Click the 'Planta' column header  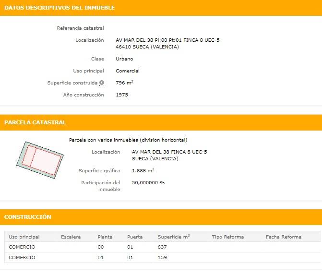(x=105, y=237)
